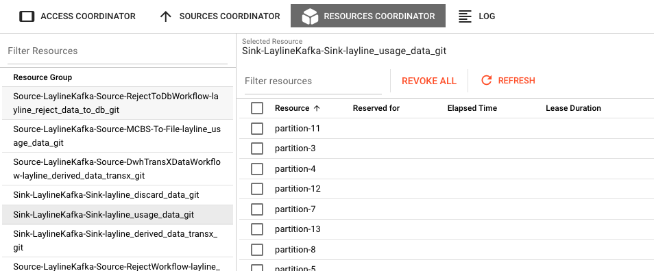This screenshot has height=271, width=654.
Task: Tick the checkbox next to partition-13
Action: (x=257, y=229)
